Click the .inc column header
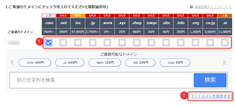 pos(78,23)
